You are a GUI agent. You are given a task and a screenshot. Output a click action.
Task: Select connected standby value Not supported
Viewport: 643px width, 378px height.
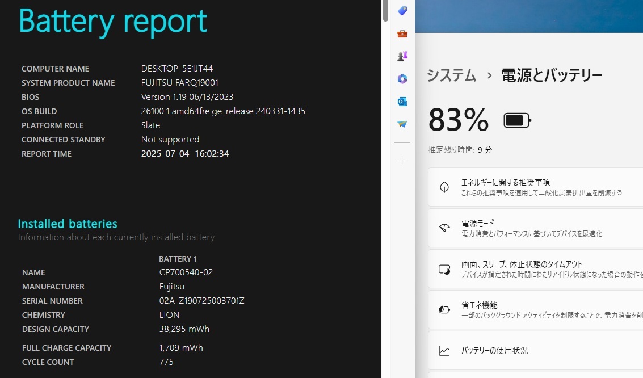(170, 140)
